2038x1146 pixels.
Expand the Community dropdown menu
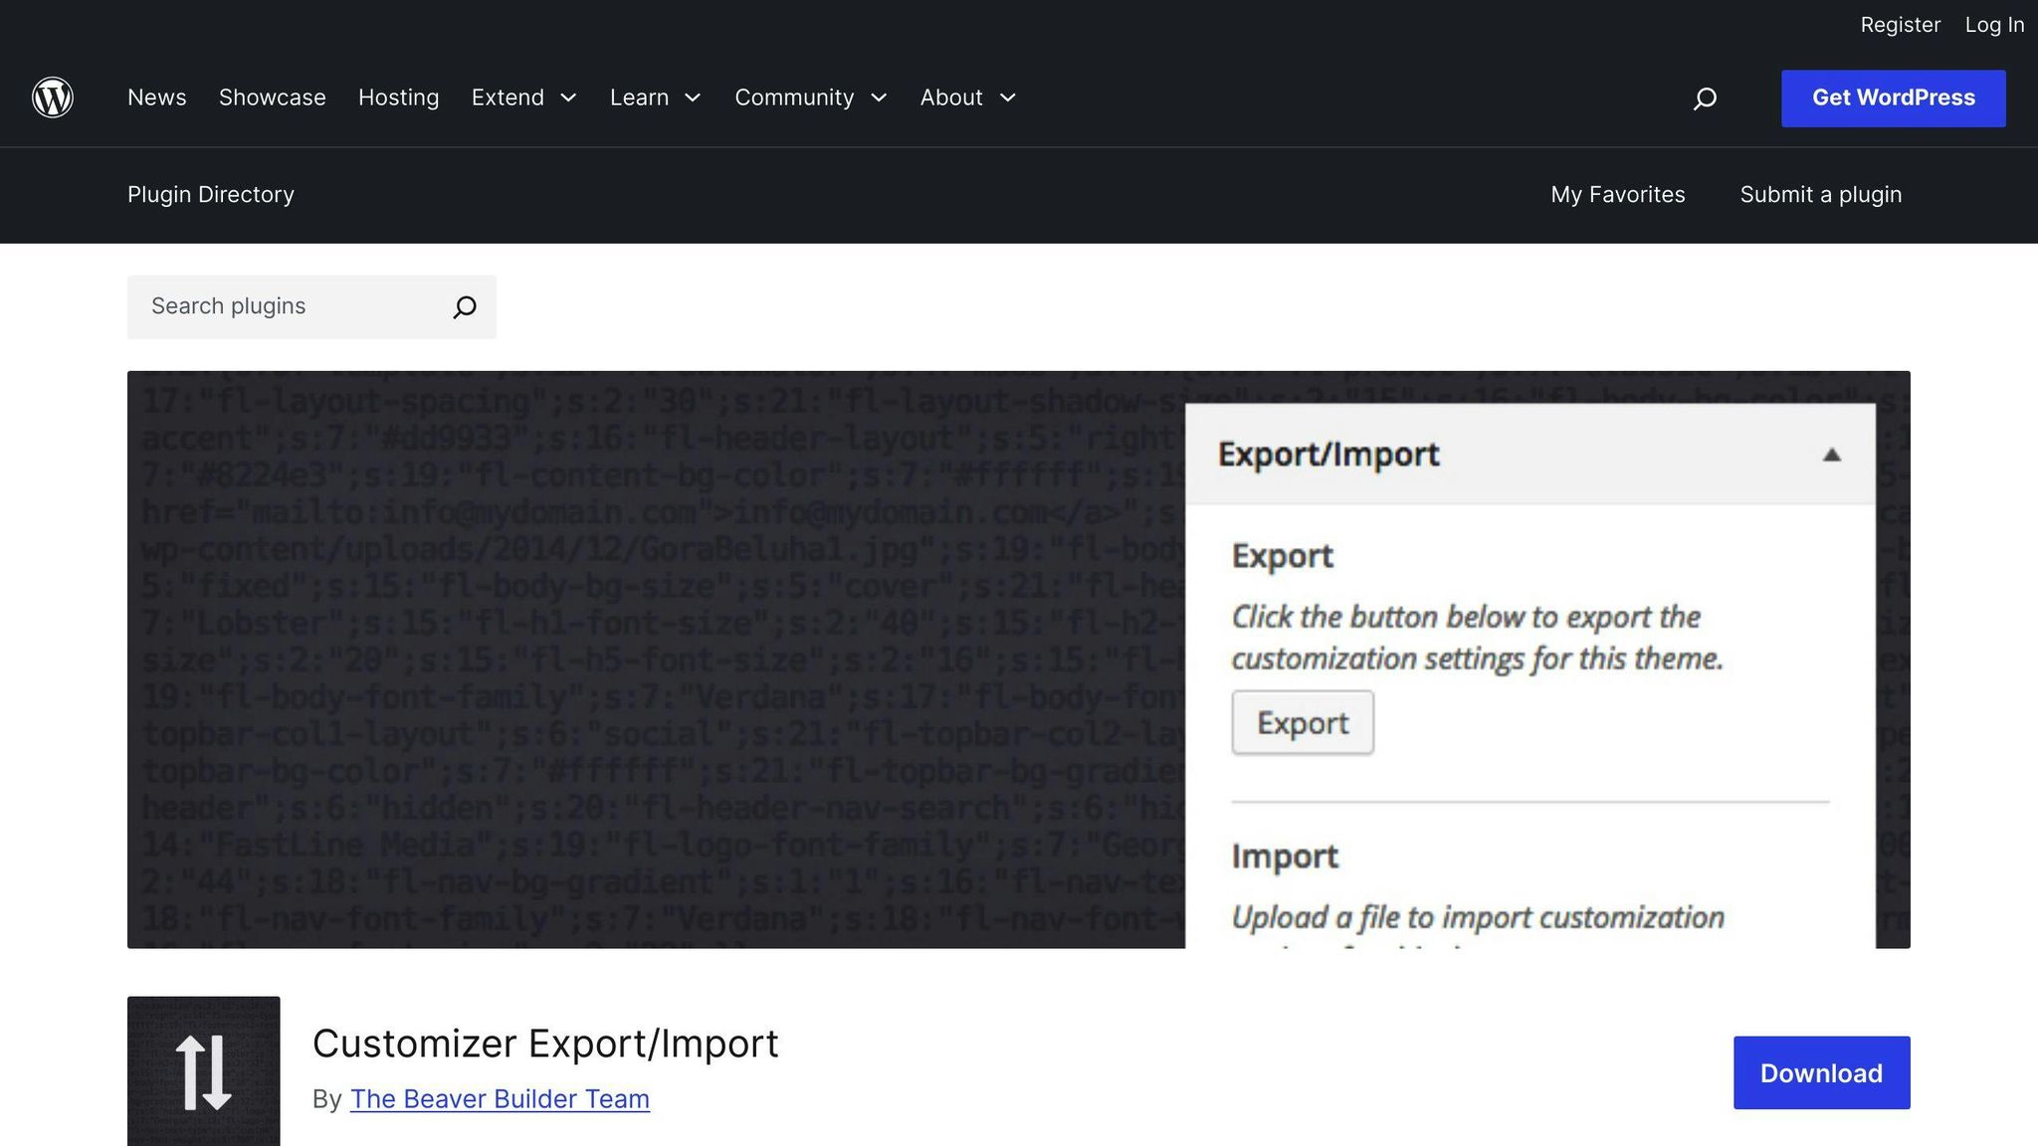pos(811,97)
